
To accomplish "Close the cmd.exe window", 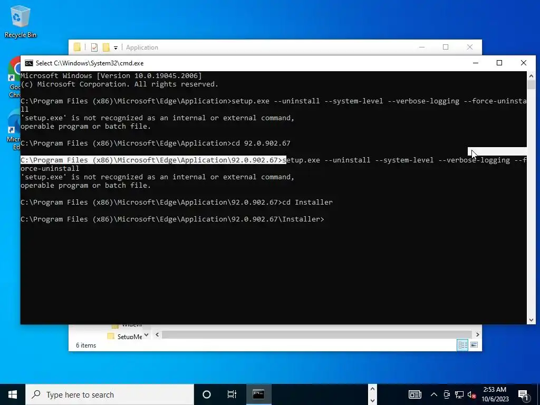I will [x=524, y=63].
